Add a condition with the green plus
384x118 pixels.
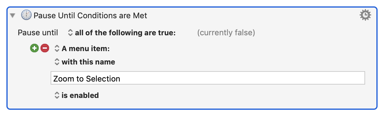point(34,48)
